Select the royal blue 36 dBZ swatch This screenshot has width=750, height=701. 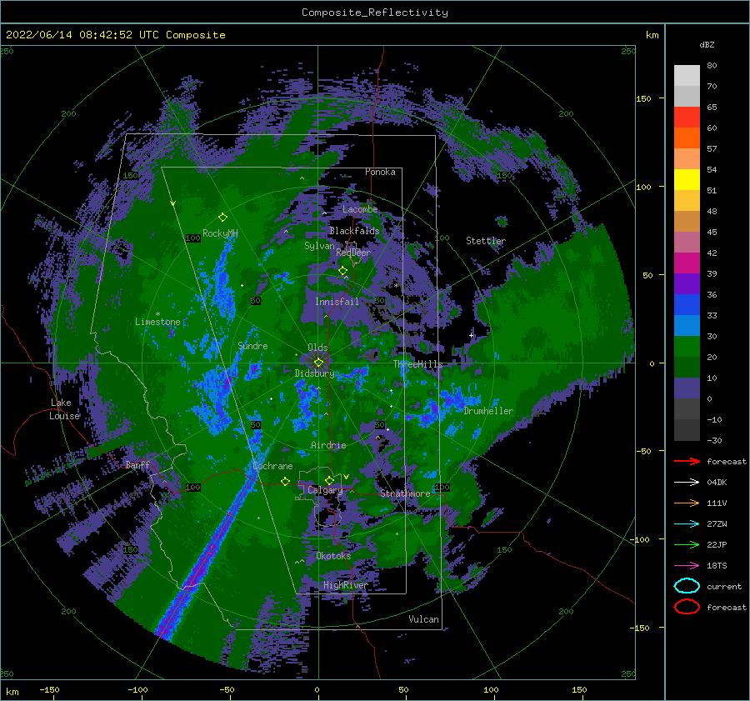tap(687, 304)
